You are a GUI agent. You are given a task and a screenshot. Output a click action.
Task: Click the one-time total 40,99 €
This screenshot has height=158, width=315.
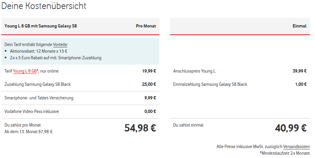[x=291, y=128]
